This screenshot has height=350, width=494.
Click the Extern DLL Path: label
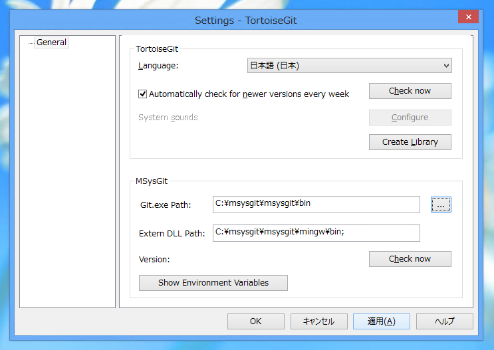click(172, 234)
